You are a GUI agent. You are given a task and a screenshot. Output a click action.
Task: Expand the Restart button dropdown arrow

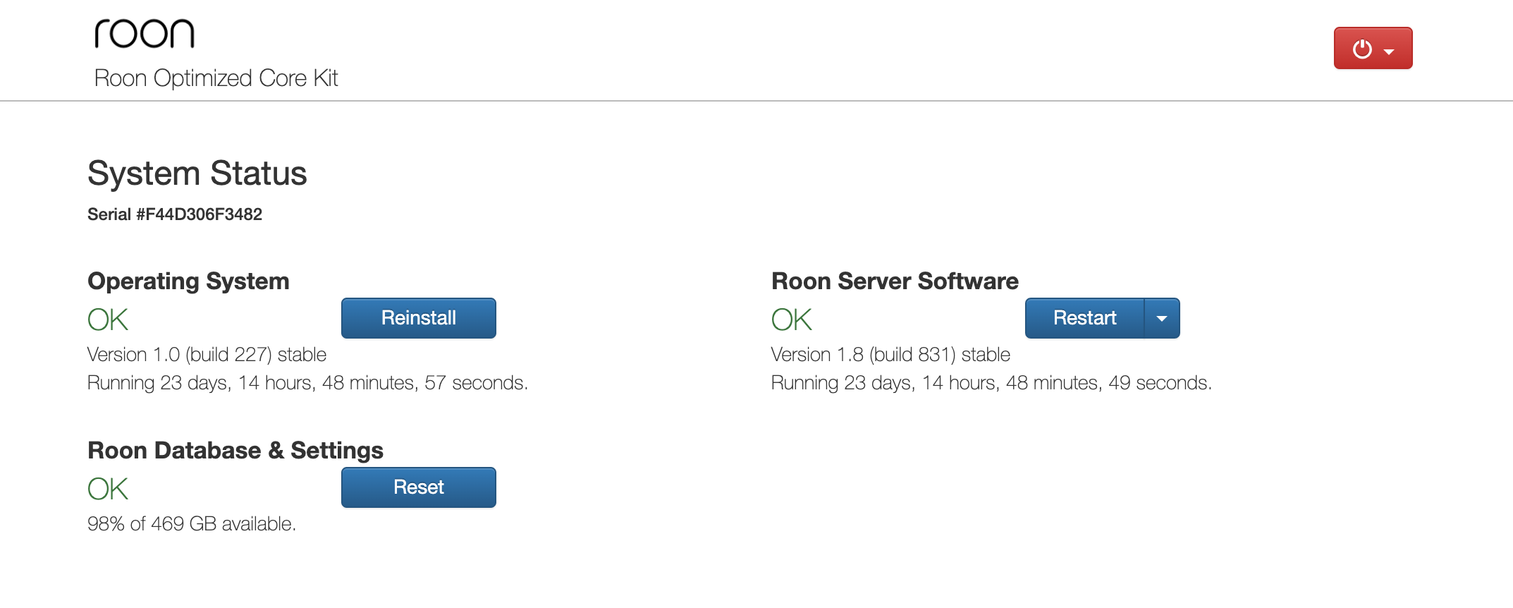pos(1162,318)
